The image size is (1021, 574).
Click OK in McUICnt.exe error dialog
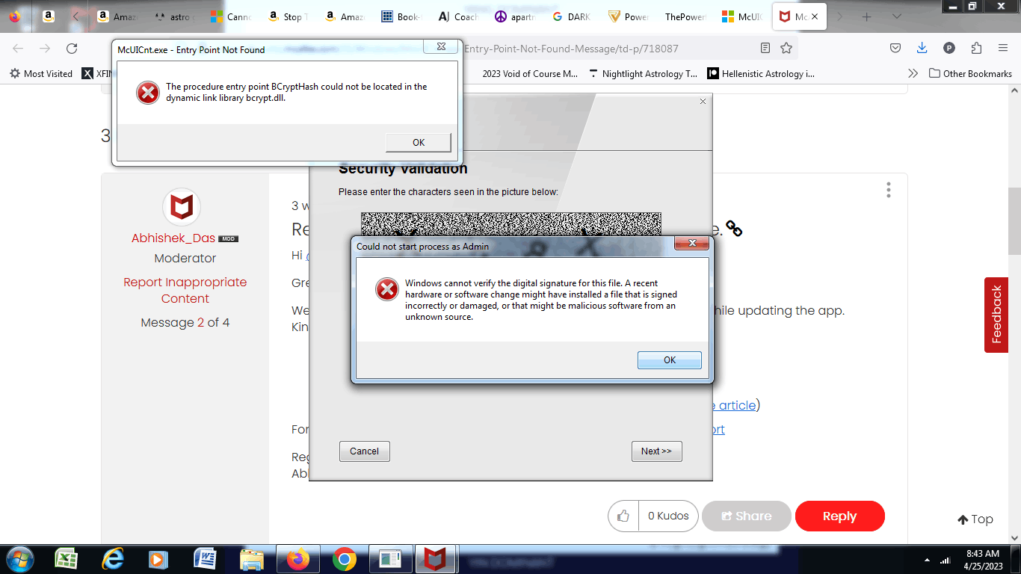[x=419, y=142]
